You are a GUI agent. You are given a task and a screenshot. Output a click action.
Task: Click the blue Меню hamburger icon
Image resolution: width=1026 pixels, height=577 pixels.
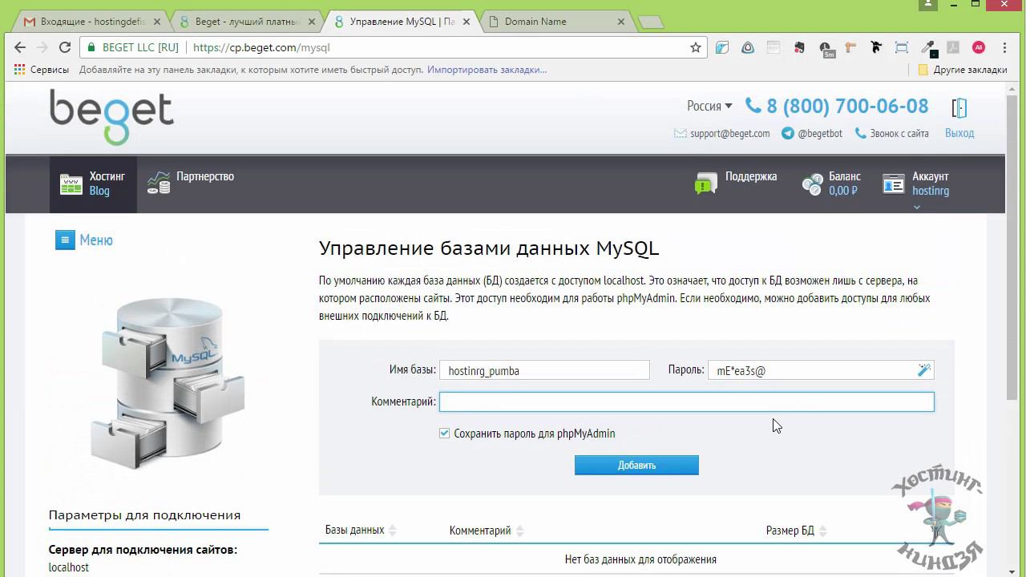click(x=65, y=240)
